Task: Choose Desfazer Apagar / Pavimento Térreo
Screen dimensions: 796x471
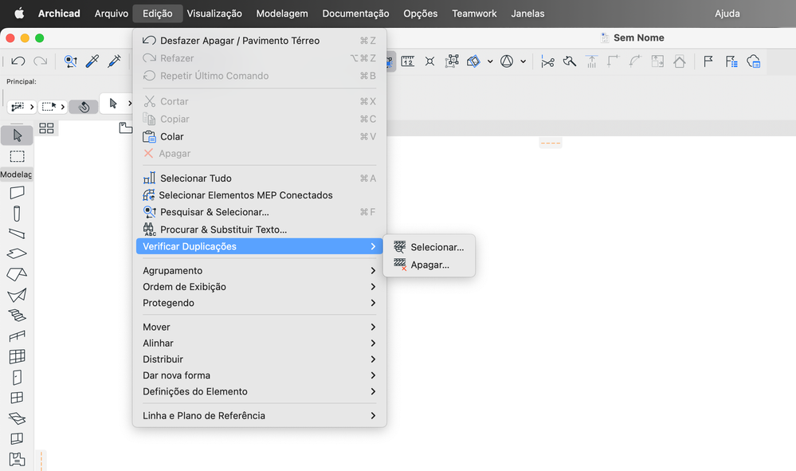Action: pos(260,41)
